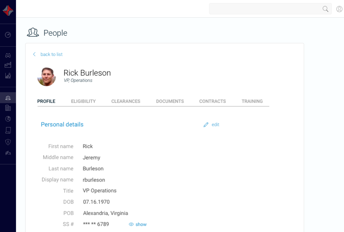Click the search magnifier icon

coord(326,9)
